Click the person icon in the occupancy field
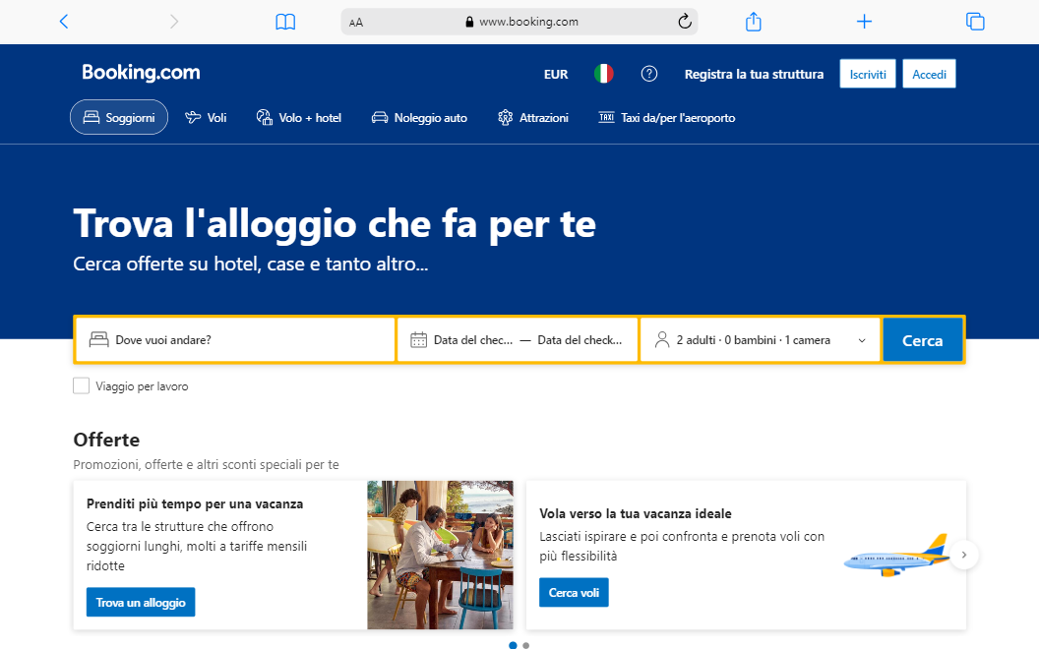The width and height of the screenshot is (1039, 649). [x=661, y=339]
